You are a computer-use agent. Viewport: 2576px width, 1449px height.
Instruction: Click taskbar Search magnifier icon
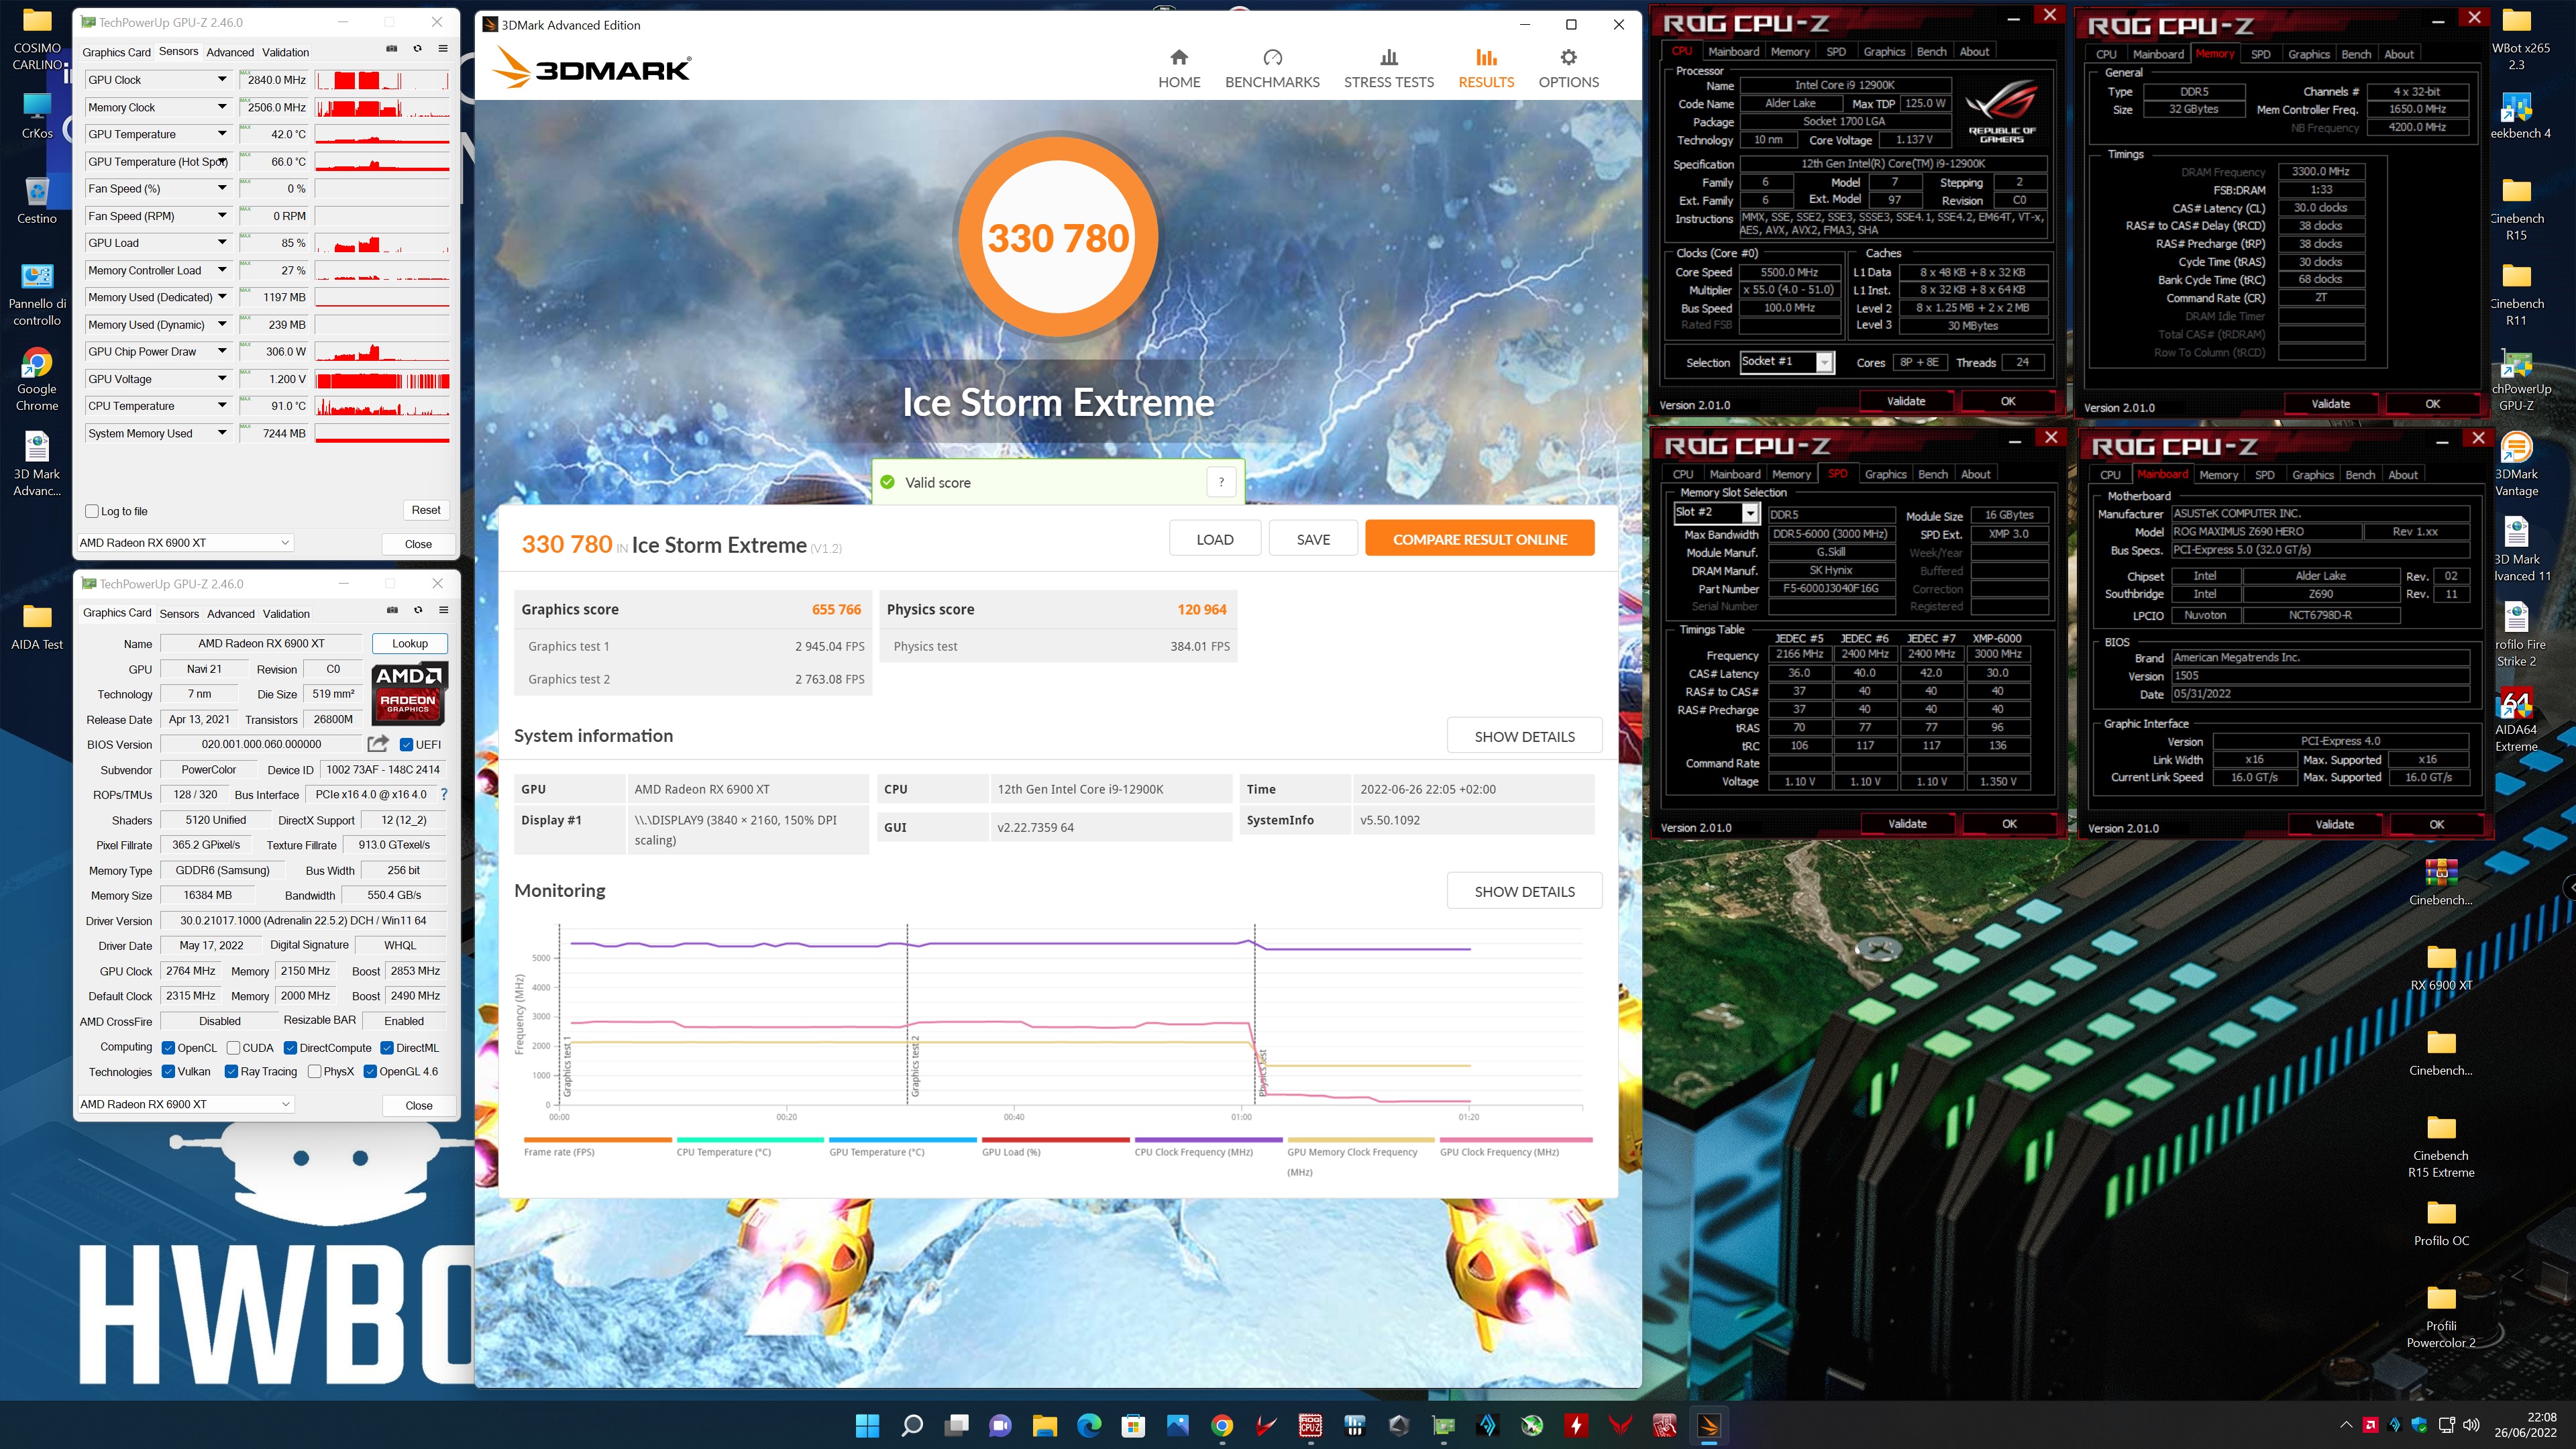tap(911, 1425)
